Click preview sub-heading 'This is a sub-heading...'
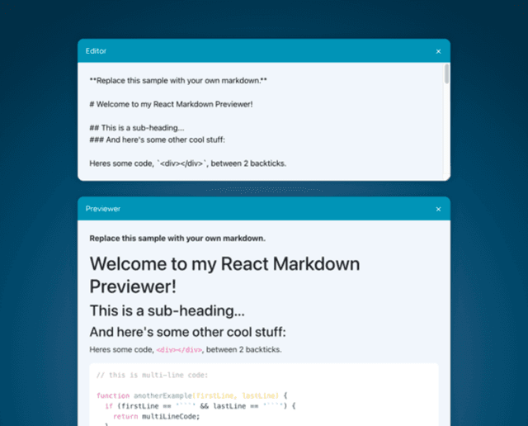The image size is (528, 426). 167,310
